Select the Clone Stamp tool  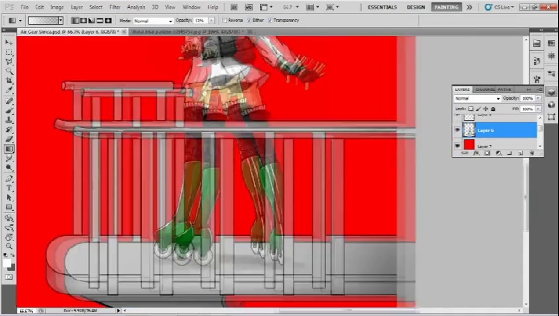click(x=9, y=120)
